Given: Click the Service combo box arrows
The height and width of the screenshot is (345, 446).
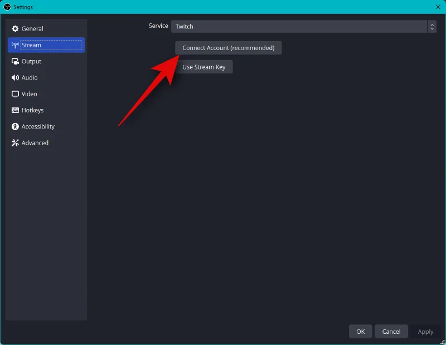Looking at the screenshot, I should [432, 27].
